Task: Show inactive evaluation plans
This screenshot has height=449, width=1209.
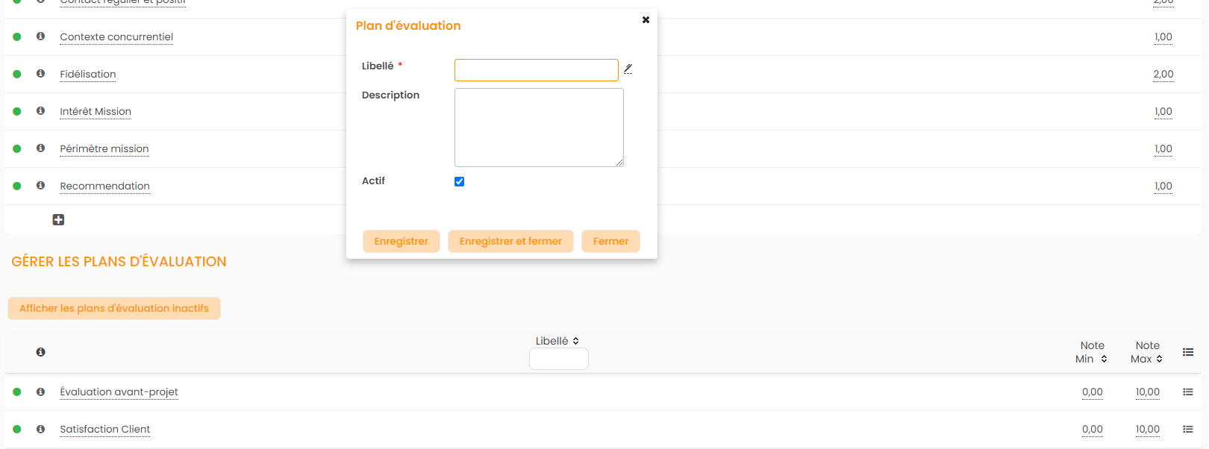Action: (114, 308)
